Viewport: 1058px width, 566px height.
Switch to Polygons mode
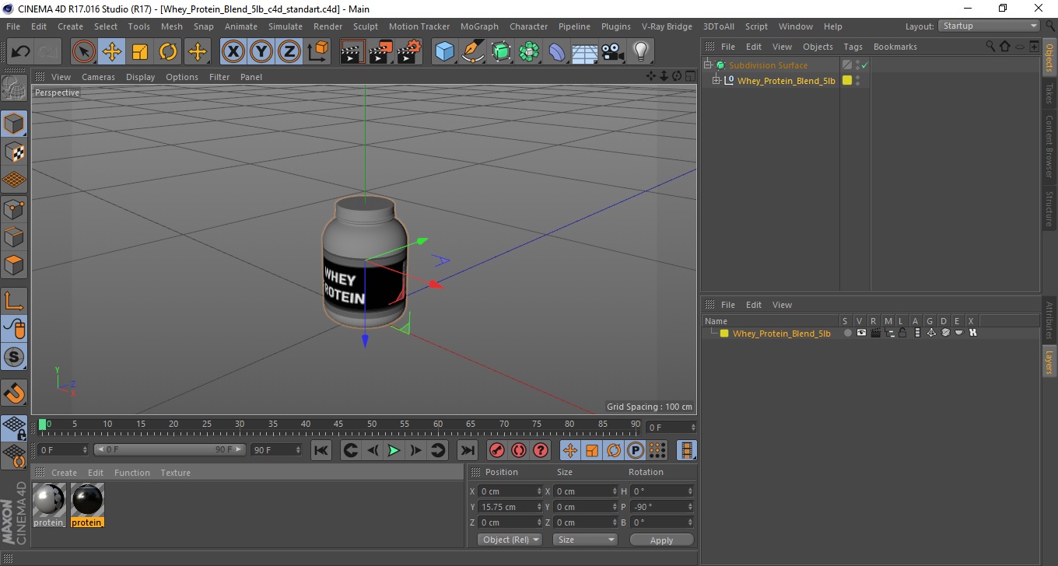(14, 265)
